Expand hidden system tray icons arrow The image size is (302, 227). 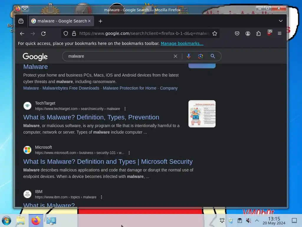pos(257,220)
